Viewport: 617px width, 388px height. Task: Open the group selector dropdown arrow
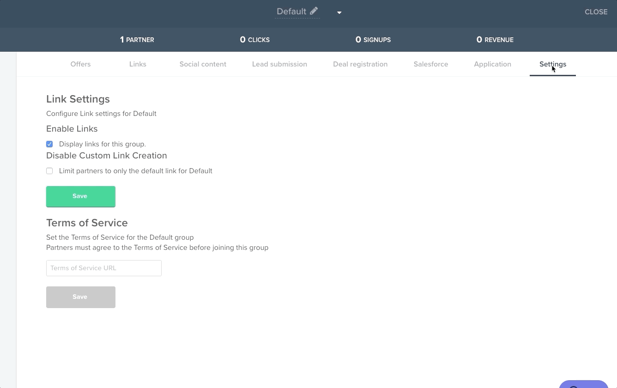339,12
